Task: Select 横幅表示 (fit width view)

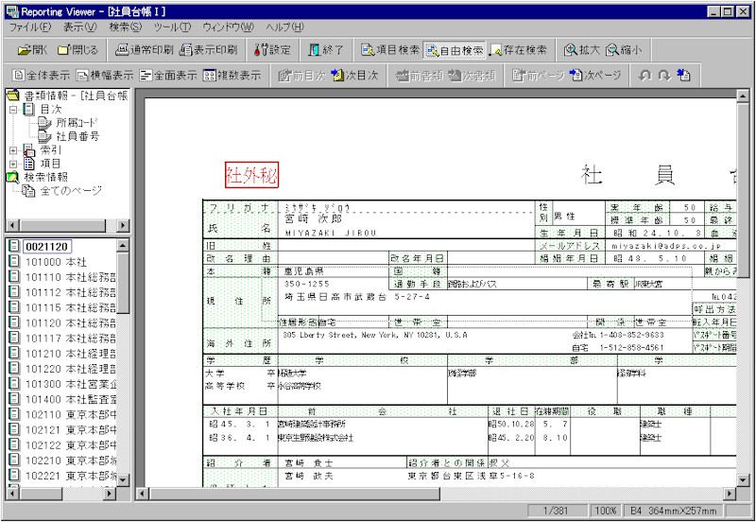Action: tap(105, 76)
